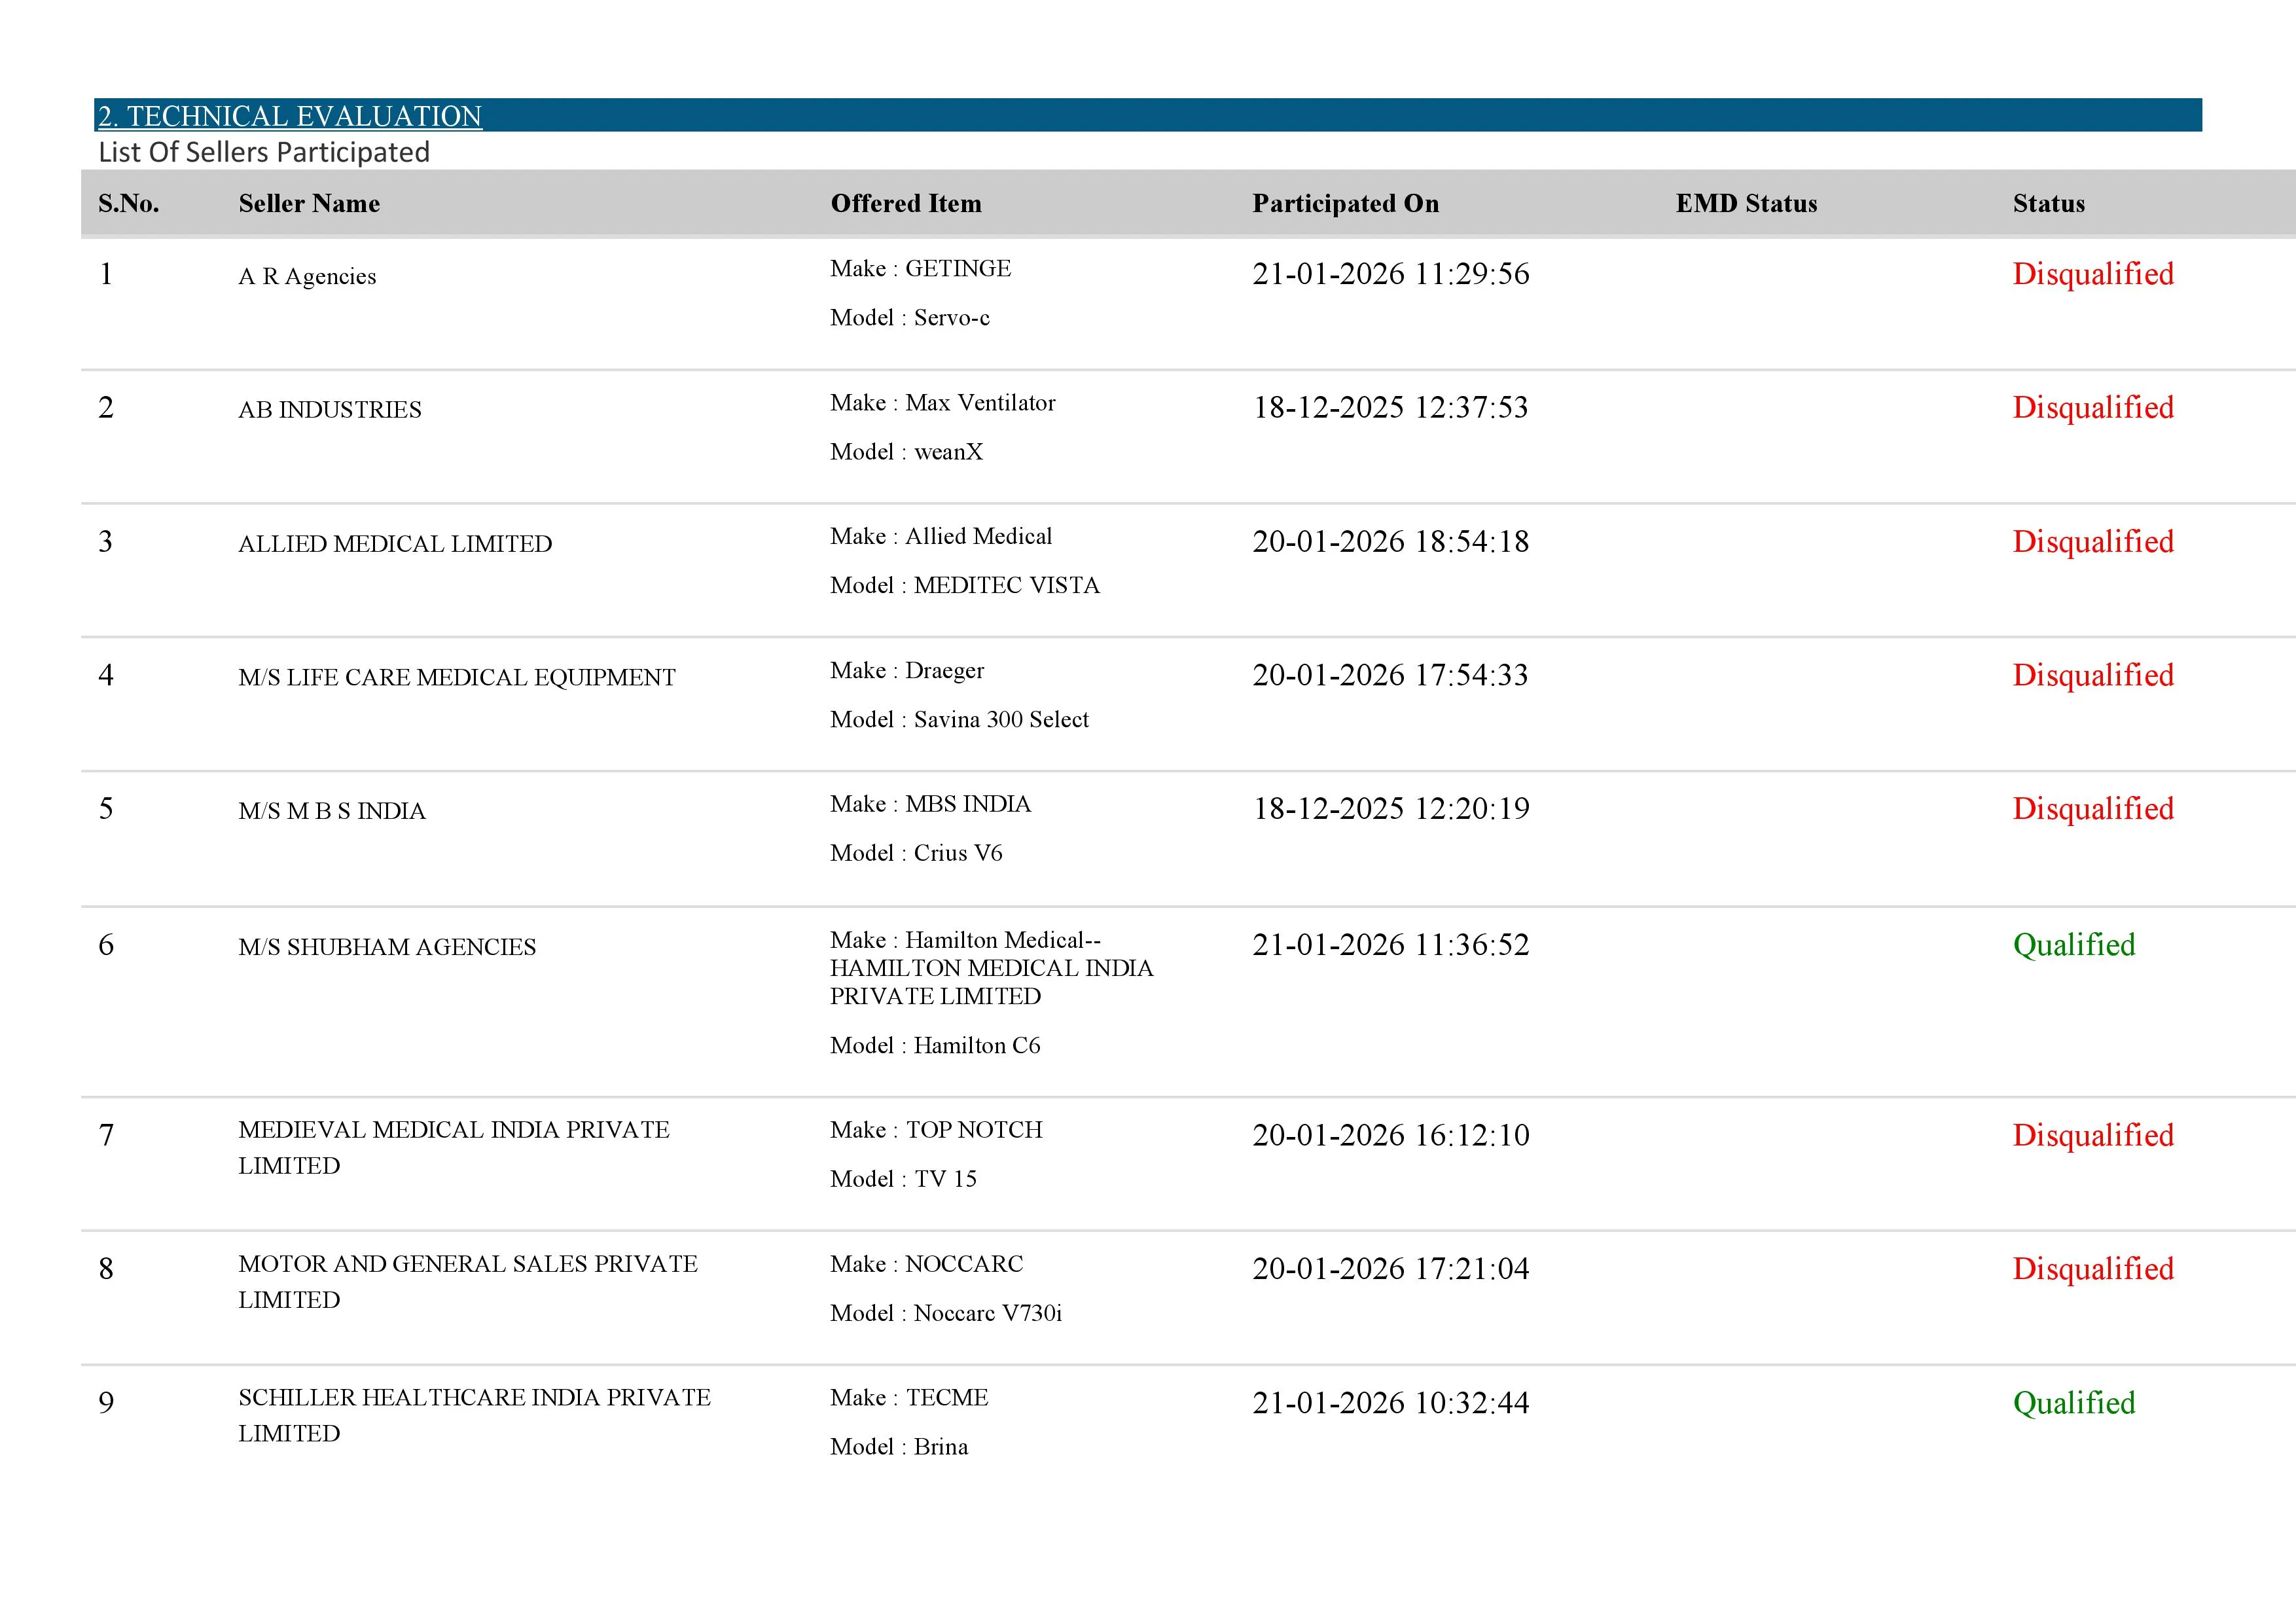Select seller name 'M/S SHUBHAM AGENCIES'

click(x=387, y=947)
